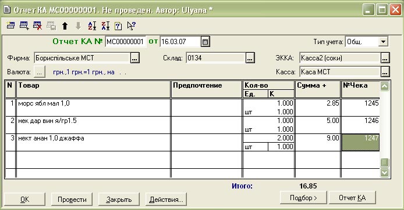Open the Действия... button menu

(166, 199)
